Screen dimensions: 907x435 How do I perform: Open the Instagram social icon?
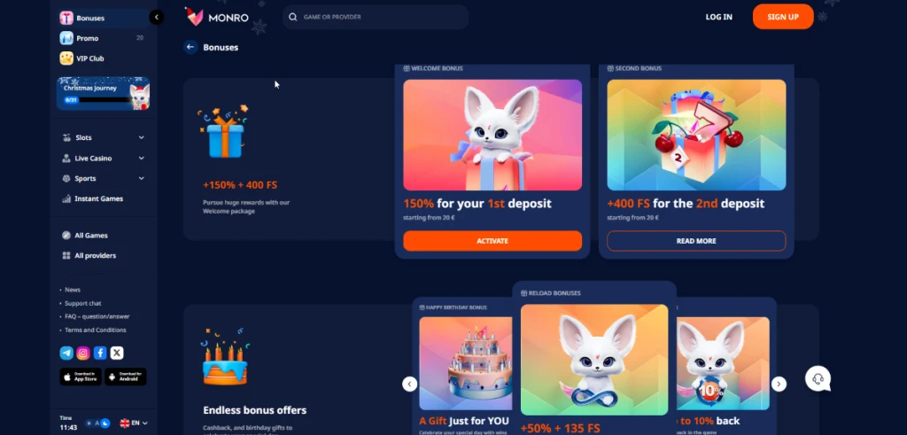click(83, 353)
